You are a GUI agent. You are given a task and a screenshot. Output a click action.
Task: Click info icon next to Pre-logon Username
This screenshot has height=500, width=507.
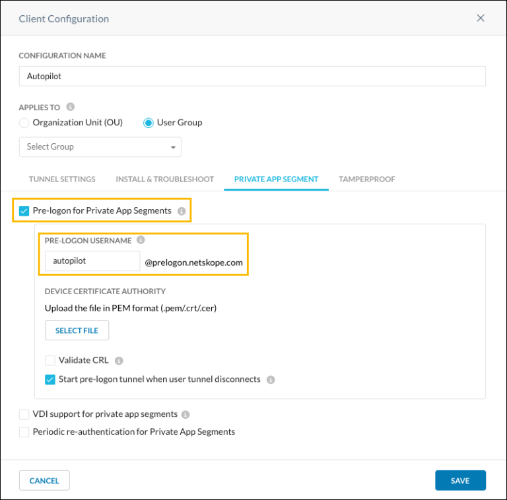(x=141, y=240)
